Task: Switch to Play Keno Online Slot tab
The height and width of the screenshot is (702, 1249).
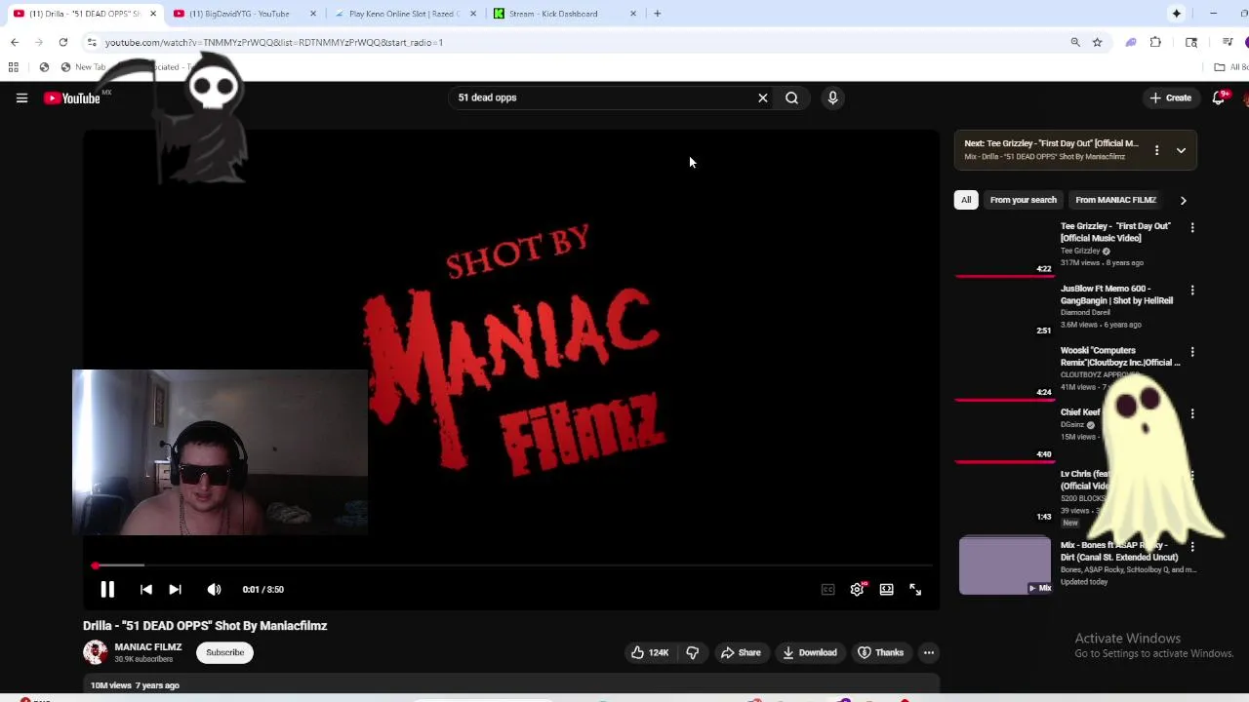Action: click(404, 14)
